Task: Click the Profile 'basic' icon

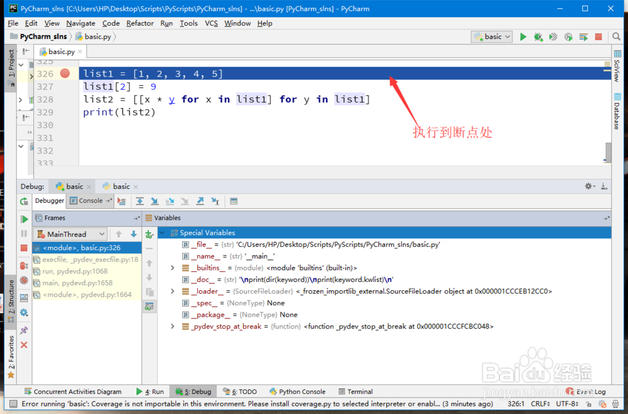Action: [568, 37]
